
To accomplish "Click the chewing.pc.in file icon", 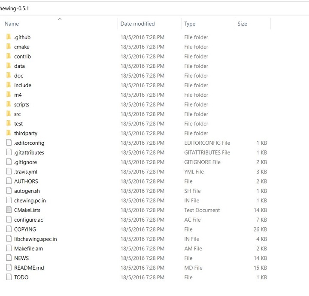I will coord(9,200).
